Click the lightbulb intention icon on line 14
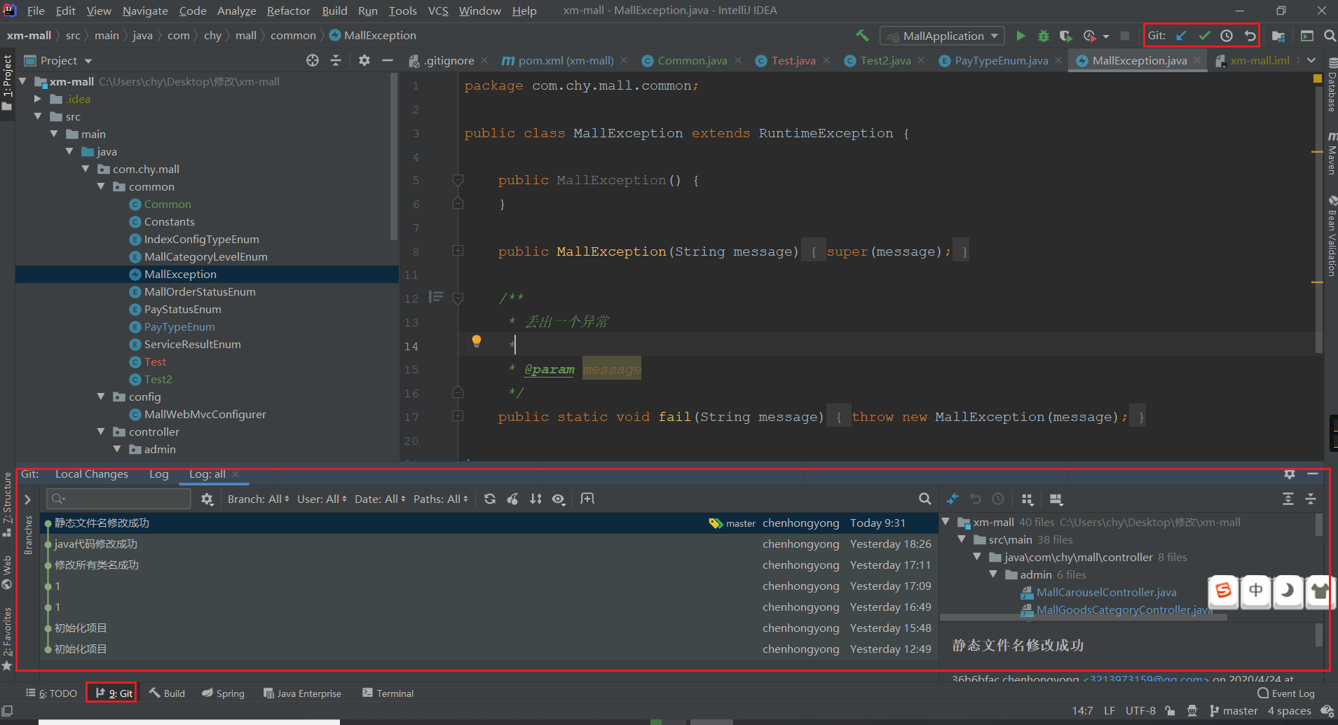 477,341
